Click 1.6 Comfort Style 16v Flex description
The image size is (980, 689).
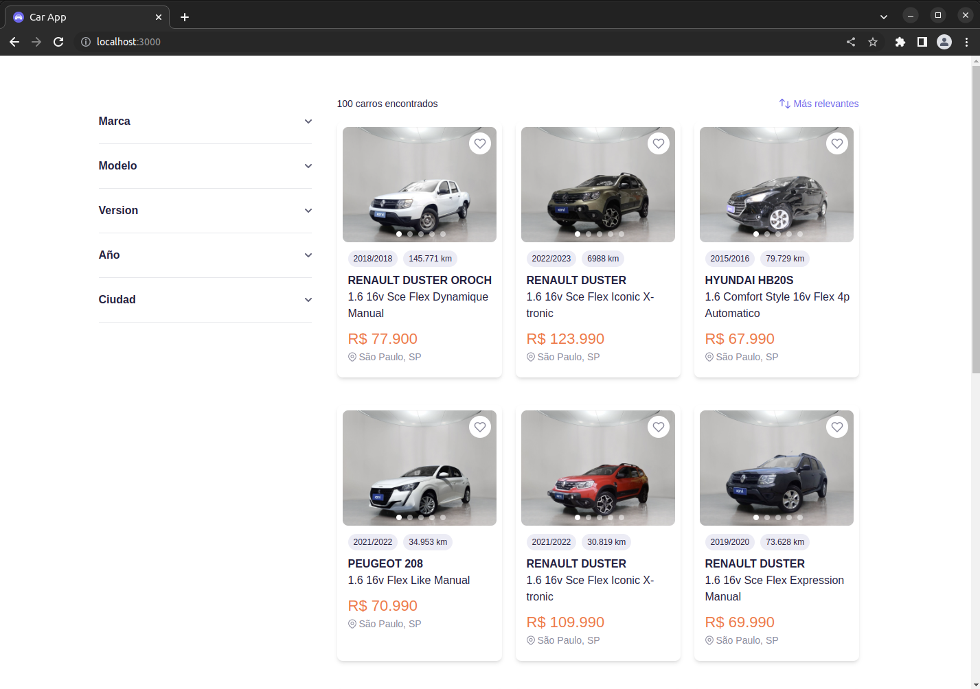(777, 305)
